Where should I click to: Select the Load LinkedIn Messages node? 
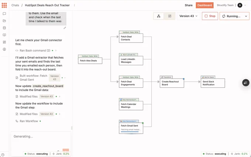(131, 60)
